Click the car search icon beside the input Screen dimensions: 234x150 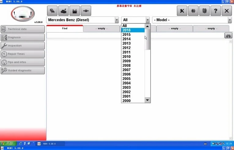click(228, 36)
